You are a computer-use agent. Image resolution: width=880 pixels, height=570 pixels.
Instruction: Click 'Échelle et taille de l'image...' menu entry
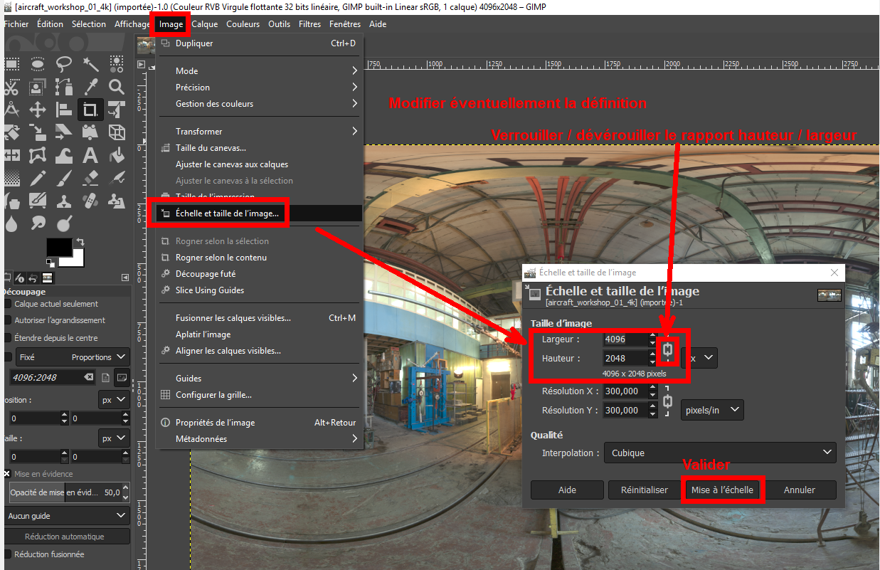coord(228,213)
